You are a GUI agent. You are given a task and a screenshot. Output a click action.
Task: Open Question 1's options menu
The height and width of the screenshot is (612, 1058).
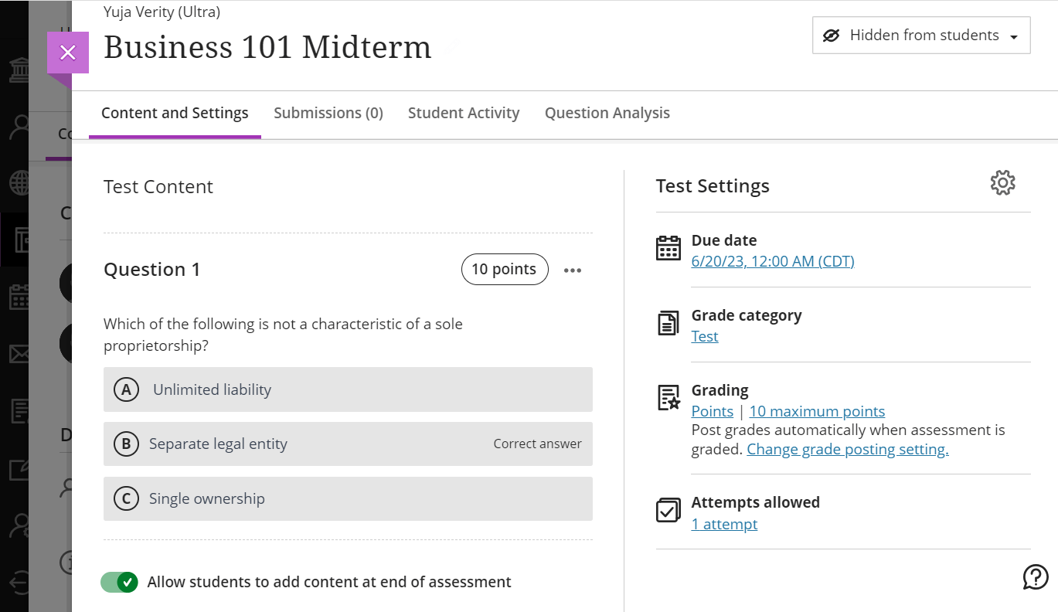(x=572, y=269)
